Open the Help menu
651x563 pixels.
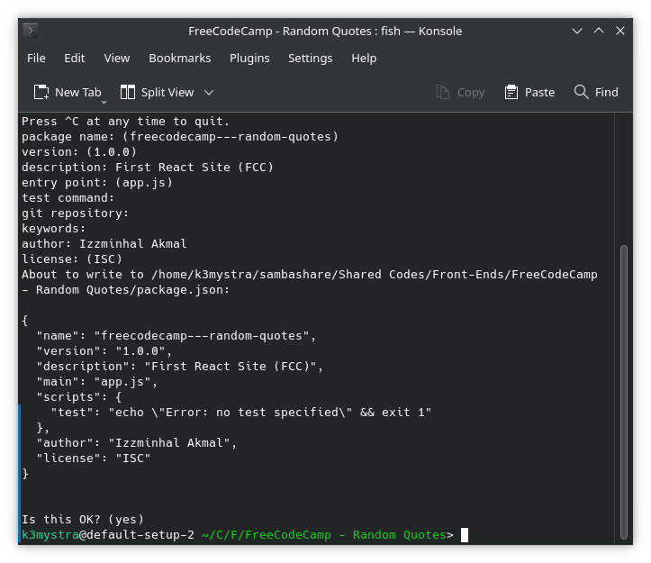pos(364,59)
